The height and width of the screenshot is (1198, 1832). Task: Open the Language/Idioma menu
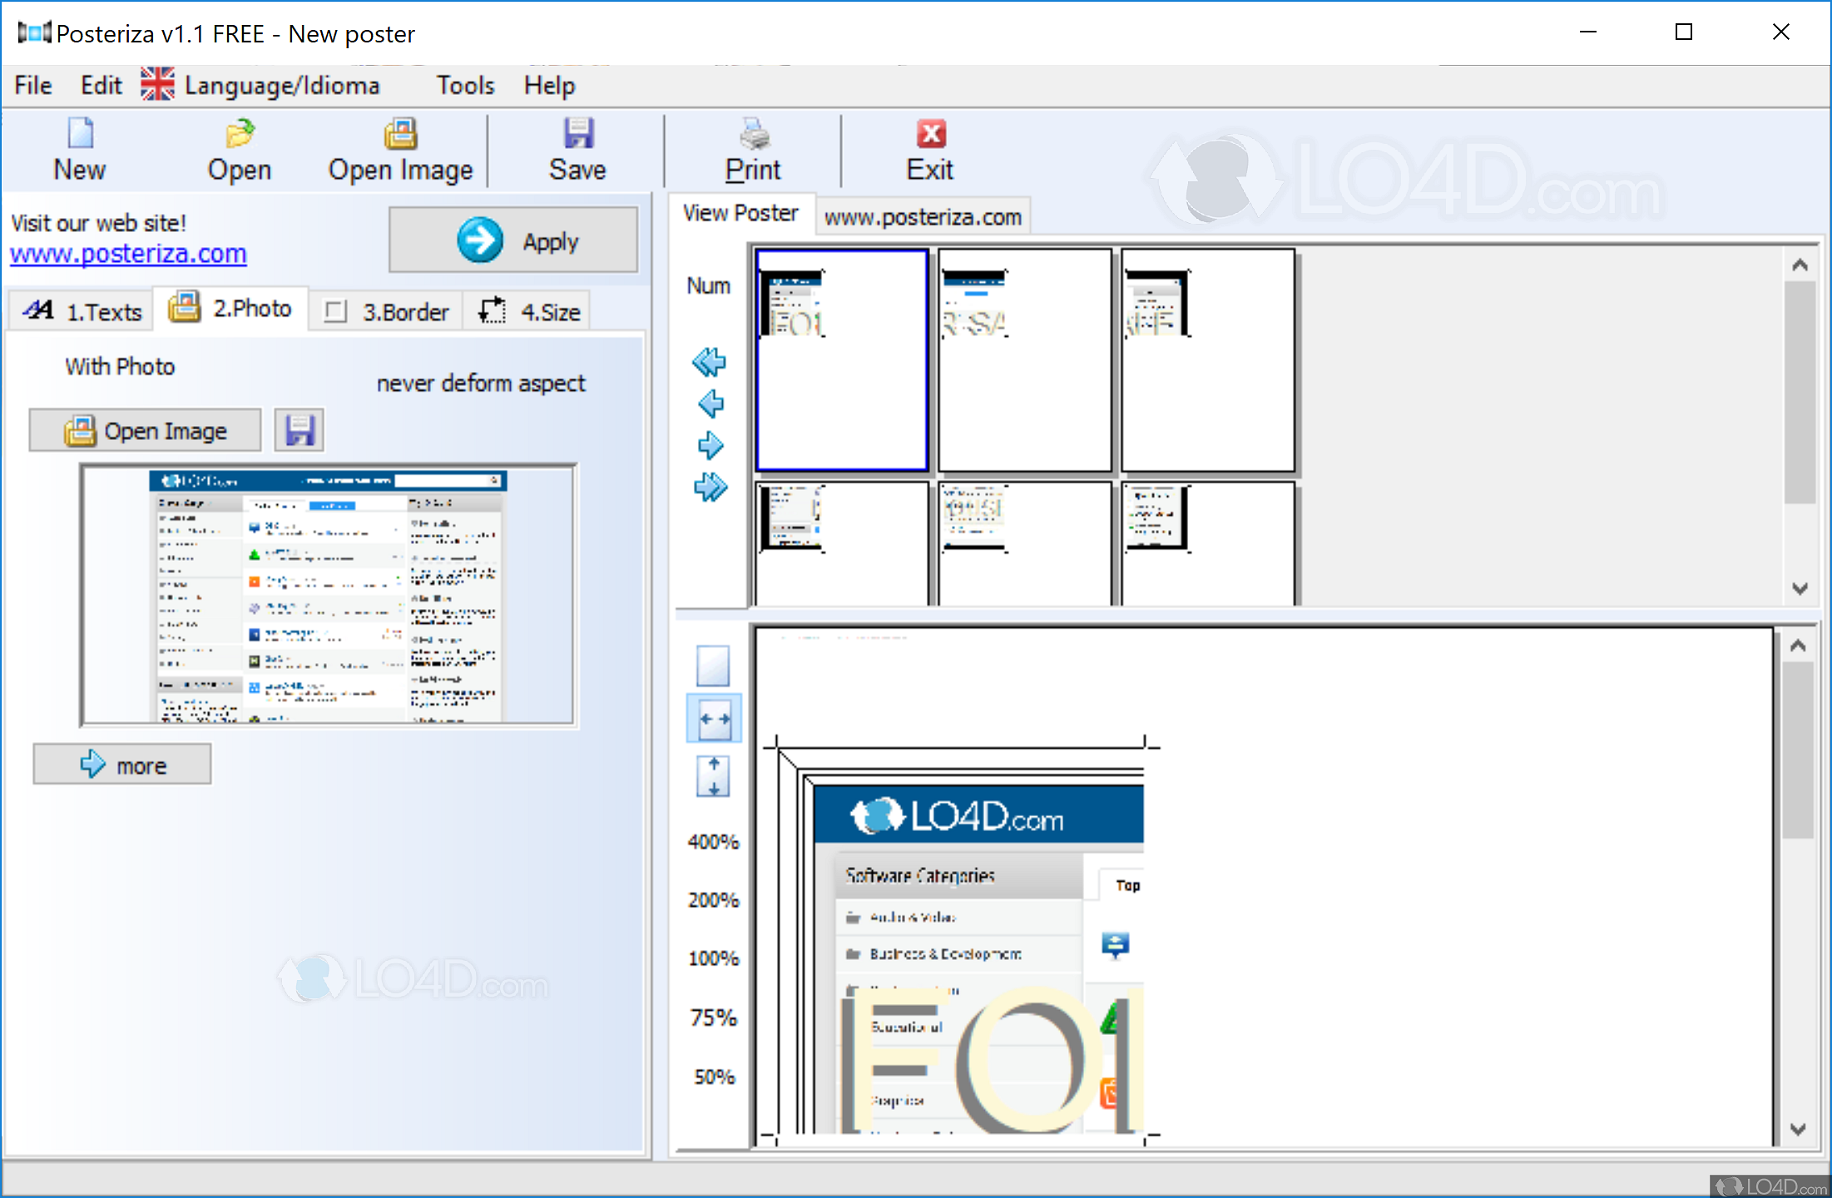(x=255, y=84)
